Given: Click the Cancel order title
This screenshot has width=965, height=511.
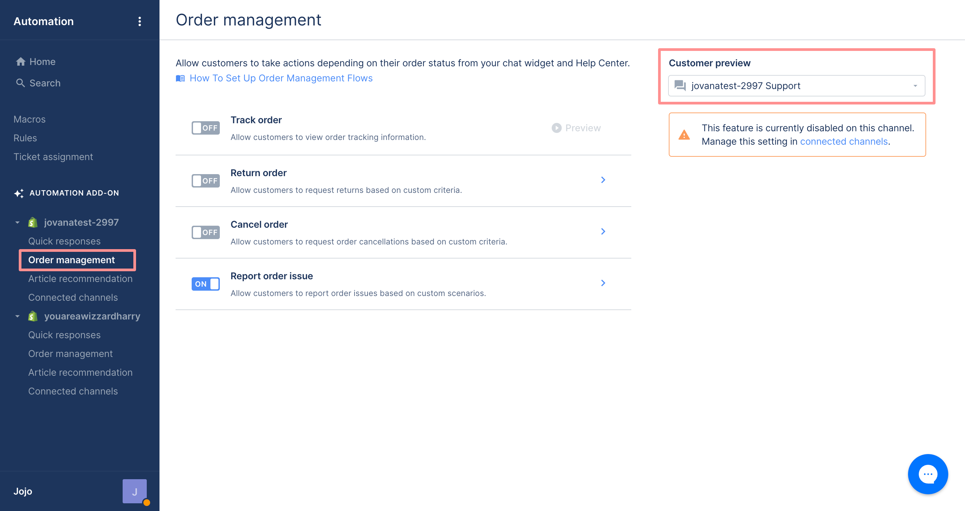Looking at the screenshot, I should pyautogui.click(x=259, y=224).
